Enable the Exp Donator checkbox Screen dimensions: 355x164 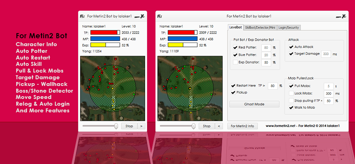coord(235,62)
